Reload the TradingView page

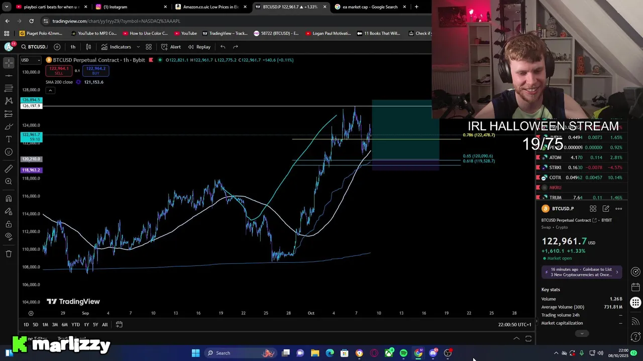click(x=31, y=21)
